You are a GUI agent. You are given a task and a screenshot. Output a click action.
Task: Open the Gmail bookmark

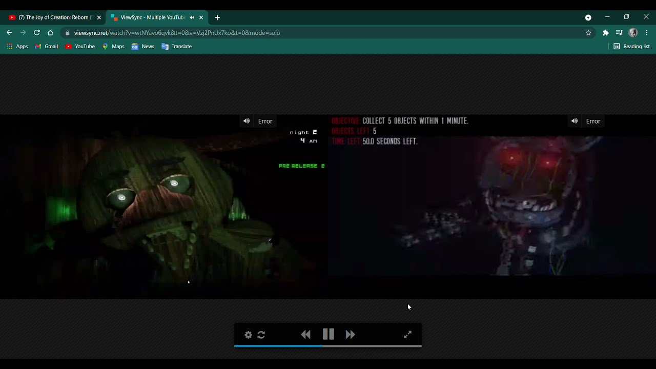46,46
